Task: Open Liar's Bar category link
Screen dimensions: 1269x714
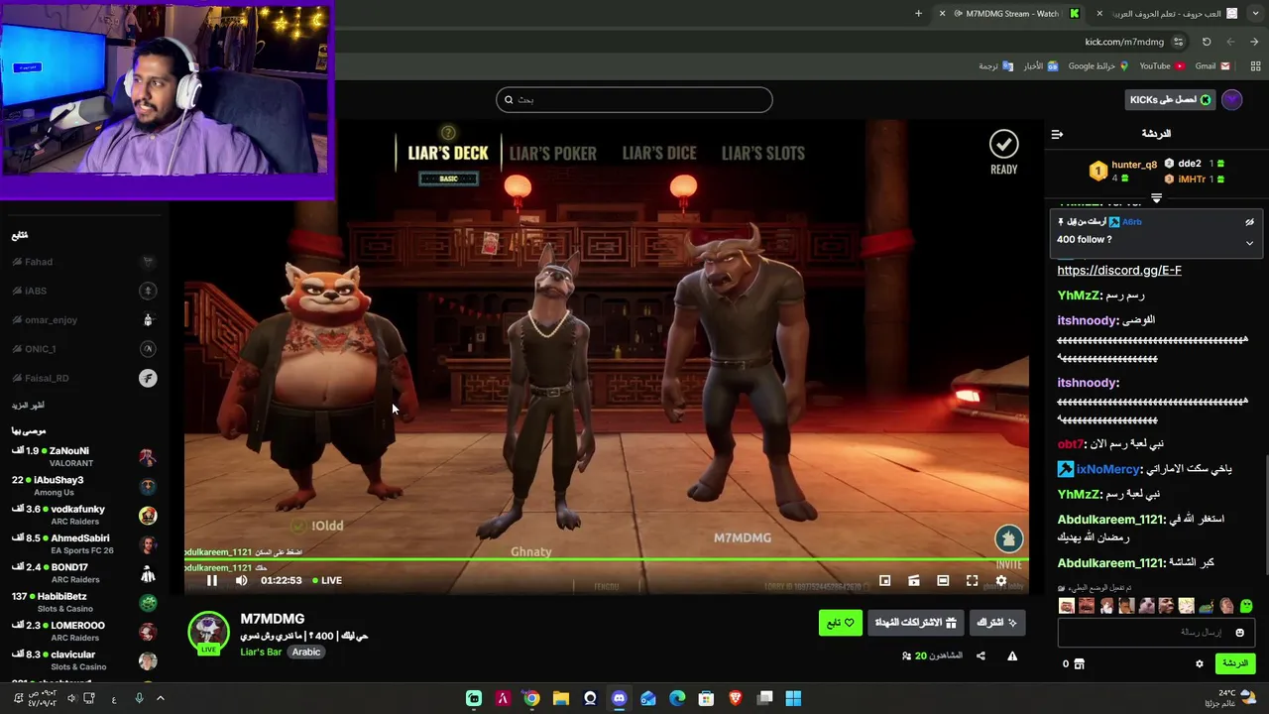Action: [261, 652]
